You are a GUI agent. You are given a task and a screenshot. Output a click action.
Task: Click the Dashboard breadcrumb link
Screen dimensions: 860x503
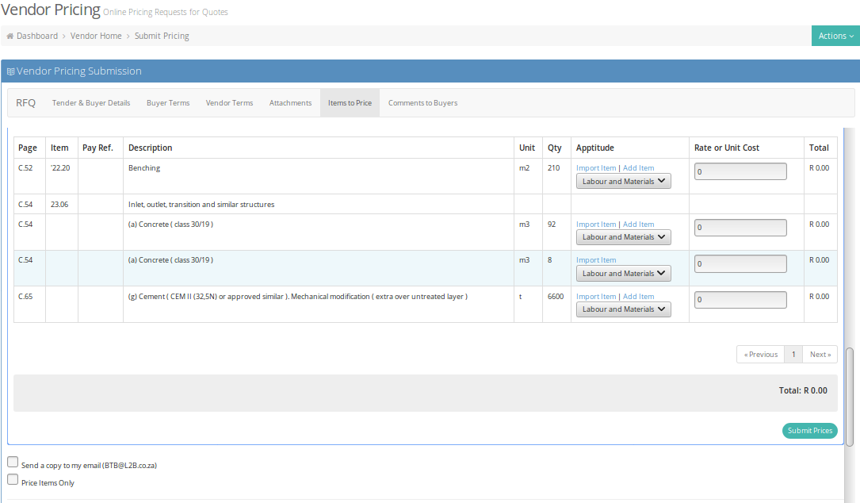(36, 36)
